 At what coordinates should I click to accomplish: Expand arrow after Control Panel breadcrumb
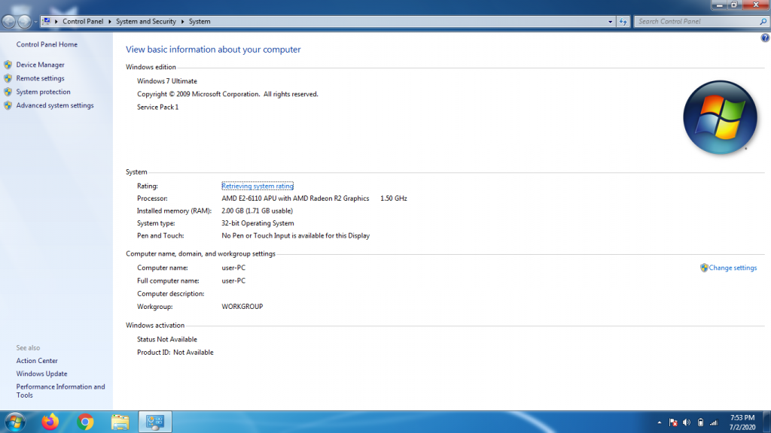(x=110, y=22)
